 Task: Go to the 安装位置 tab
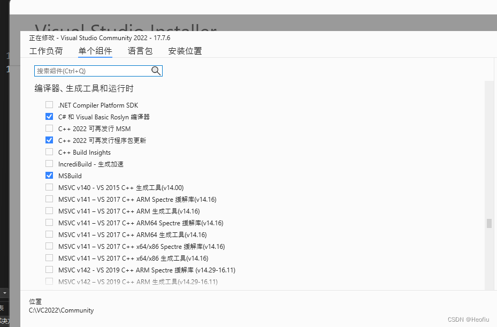pyautogui.click(x=185, y=51)
